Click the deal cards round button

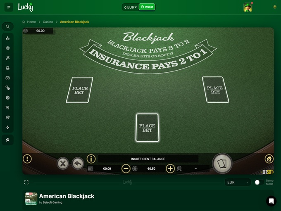pyautogui.click(x=222, y=164)
